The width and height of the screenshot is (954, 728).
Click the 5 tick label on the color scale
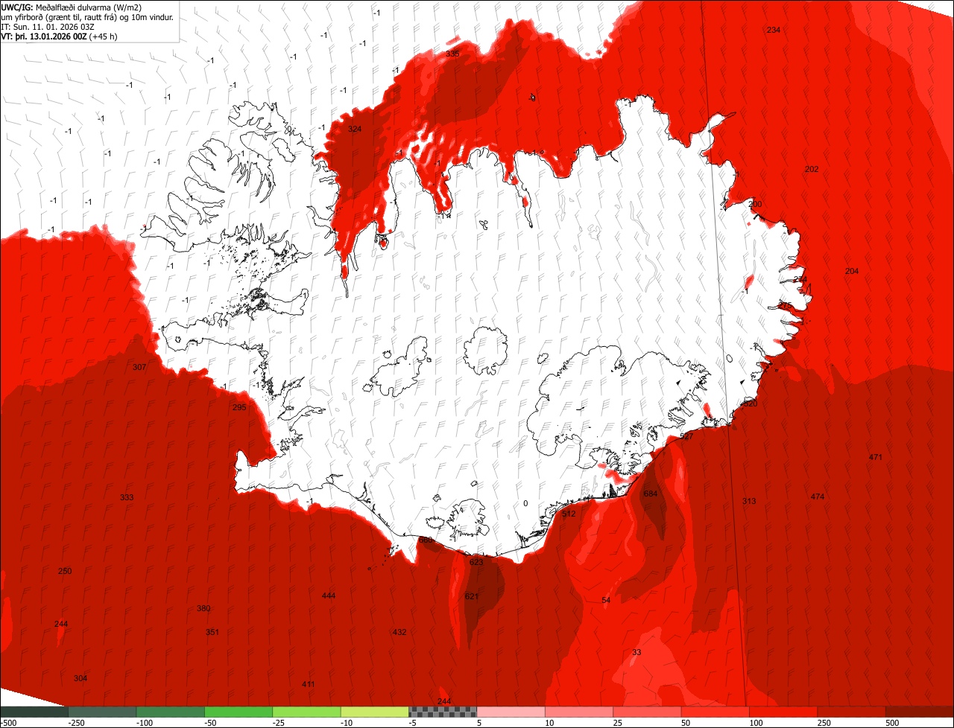(479, 723)
